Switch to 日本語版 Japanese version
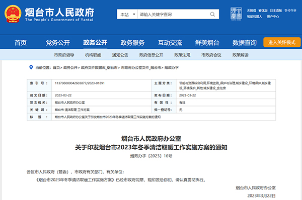302x200 pixels. pos(276,11)
